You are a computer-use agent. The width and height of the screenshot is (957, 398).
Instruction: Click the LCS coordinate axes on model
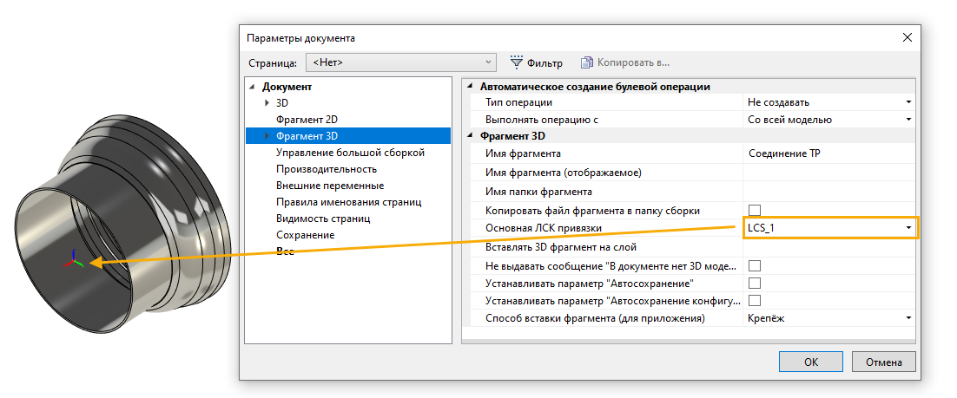tap(76, 259)
